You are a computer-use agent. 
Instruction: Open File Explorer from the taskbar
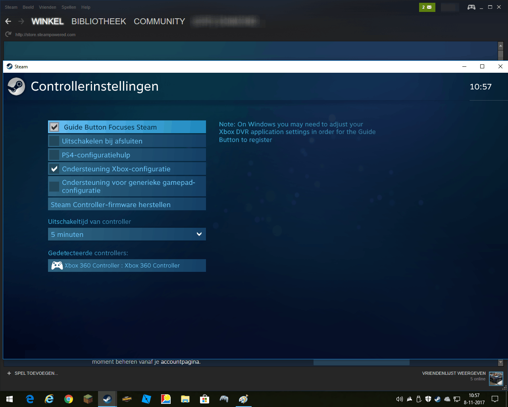[185, 399]
